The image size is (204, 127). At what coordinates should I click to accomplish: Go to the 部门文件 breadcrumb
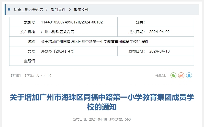[58, 10]
